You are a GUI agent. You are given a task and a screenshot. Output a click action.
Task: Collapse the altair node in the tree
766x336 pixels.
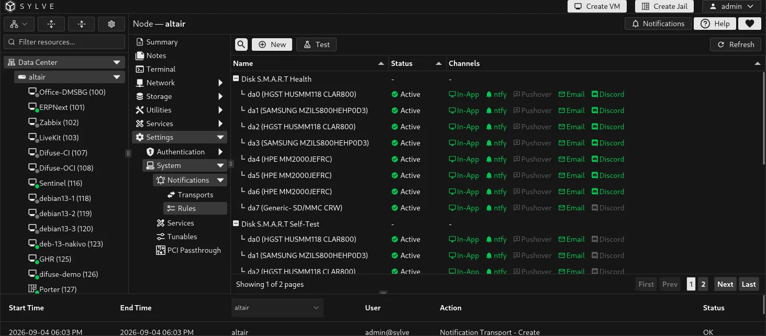(117, 77)
